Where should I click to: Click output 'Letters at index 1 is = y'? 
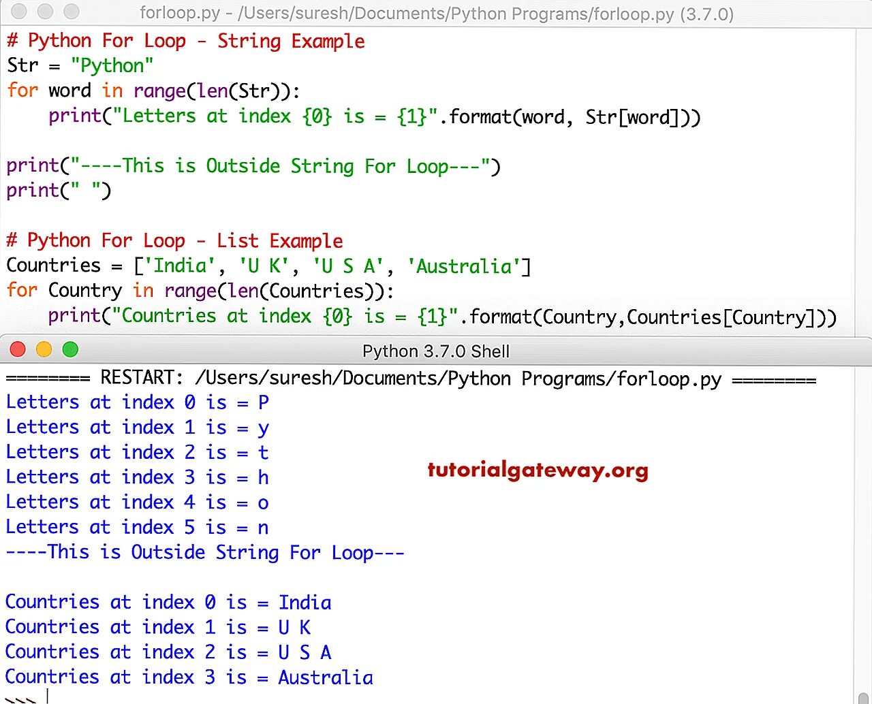[138, 428]
